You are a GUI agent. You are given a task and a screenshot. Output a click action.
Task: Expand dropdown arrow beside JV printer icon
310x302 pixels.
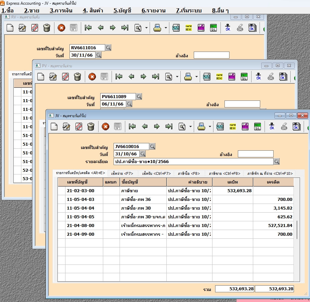210,127
